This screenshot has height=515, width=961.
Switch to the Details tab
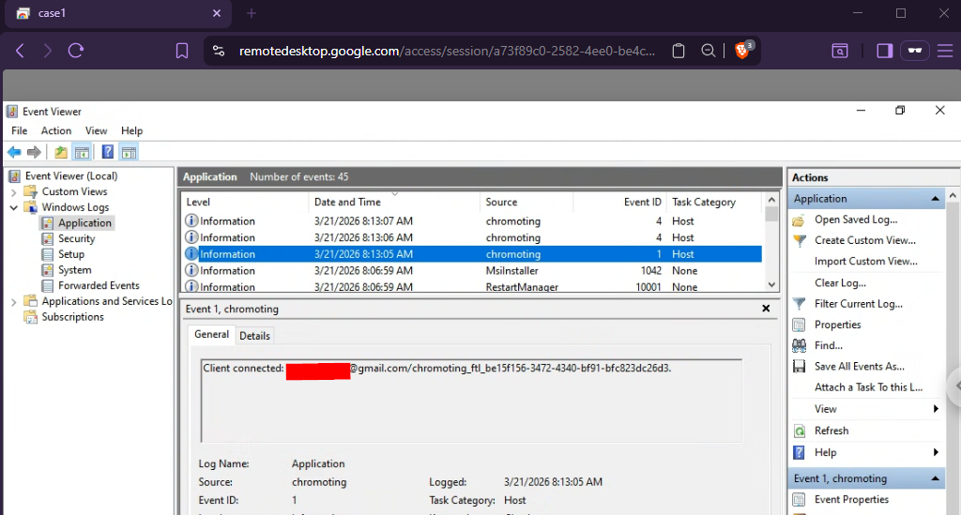coord(254,336)
